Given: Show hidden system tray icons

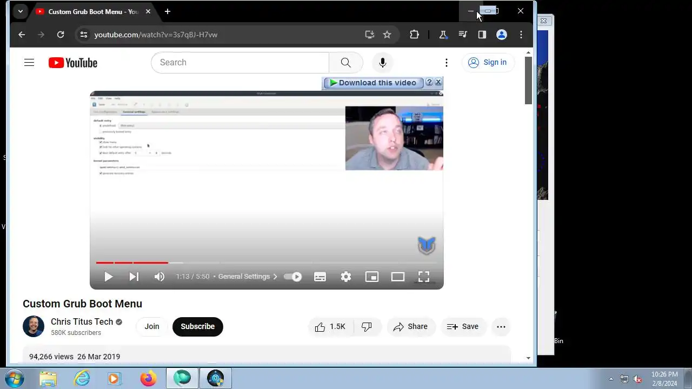Looking at the screenshot, I should (611, 379).
